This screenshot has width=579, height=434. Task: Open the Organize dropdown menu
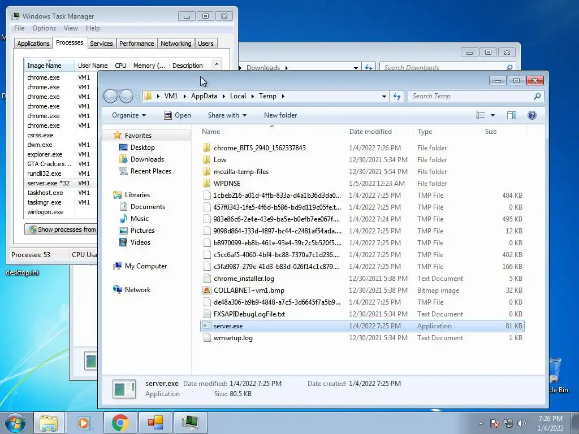[x=129, y=115]
